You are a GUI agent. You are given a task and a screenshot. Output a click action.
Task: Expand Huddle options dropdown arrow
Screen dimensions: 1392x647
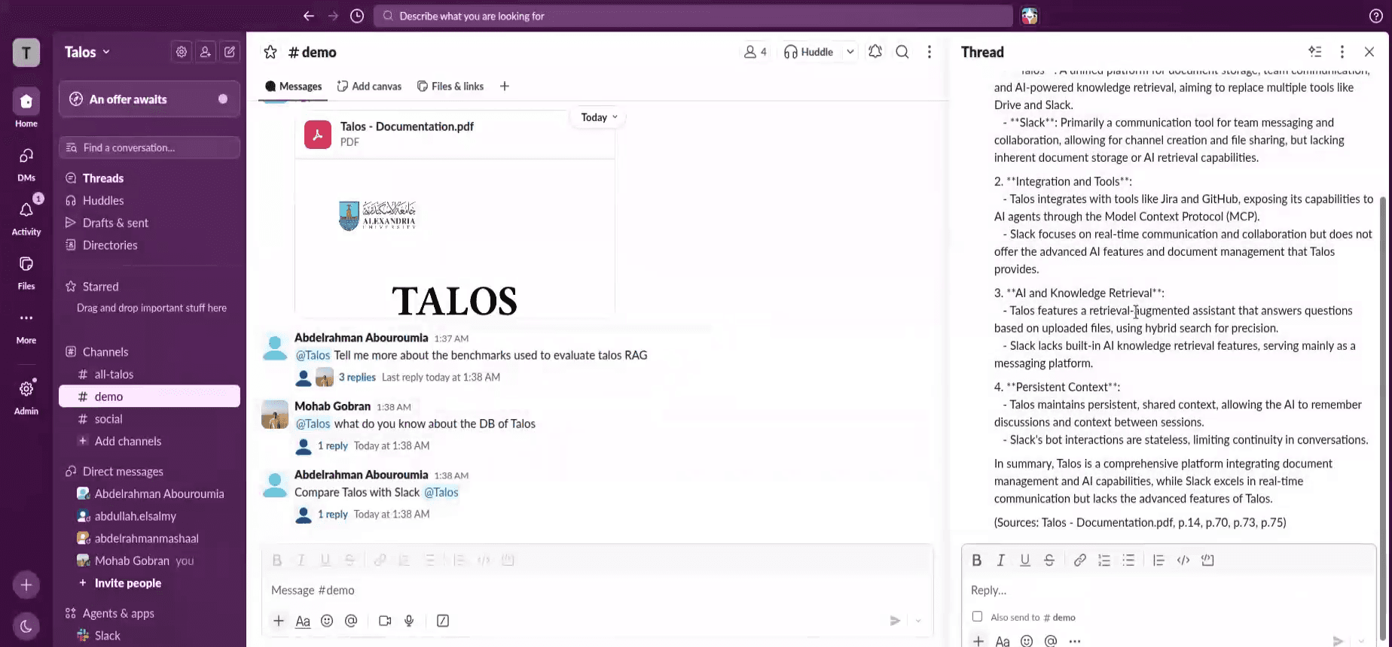[x=850, y=52]
